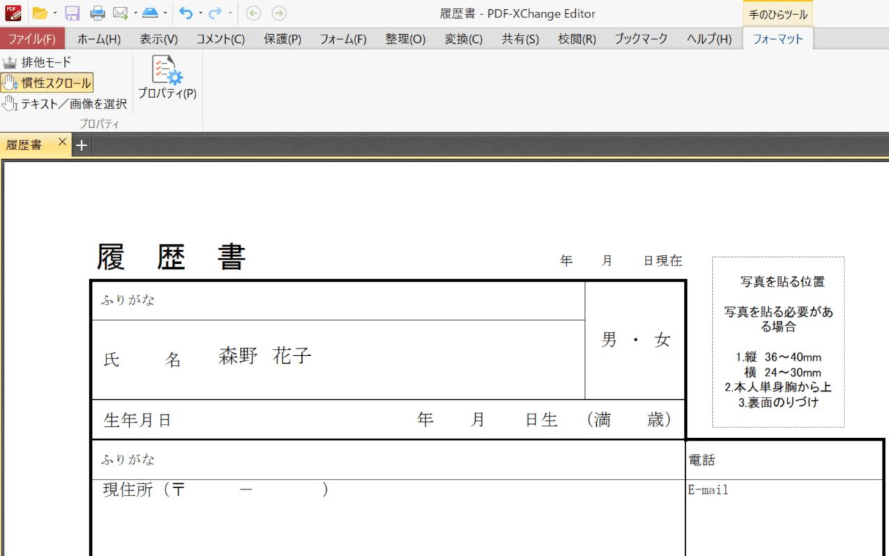889x556 pixels.
Task: Undo the last action with the undo arrow
Action: point(185,13)
